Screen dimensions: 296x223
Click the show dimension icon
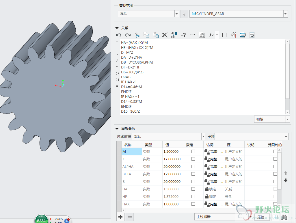[x=193, y=35]
